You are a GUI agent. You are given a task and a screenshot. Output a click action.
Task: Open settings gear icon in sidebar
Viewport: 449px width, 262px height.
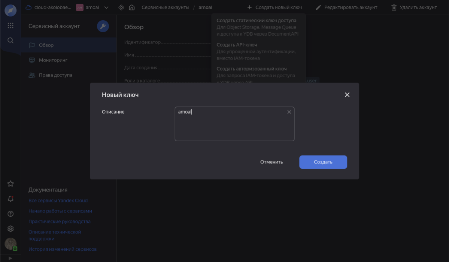[10, 229]
